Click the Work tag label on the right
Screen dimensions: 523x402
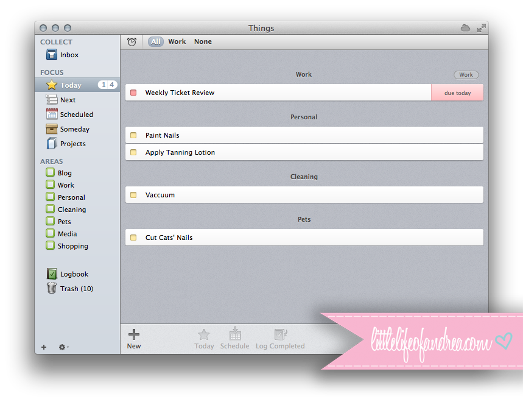tap(466, 75)
